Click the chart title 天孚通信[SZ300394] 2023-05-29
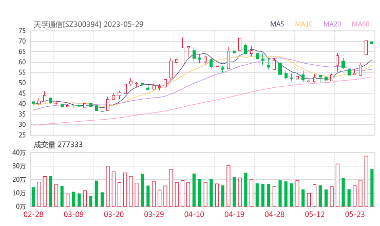380x226 pixels. click(88, 25)
